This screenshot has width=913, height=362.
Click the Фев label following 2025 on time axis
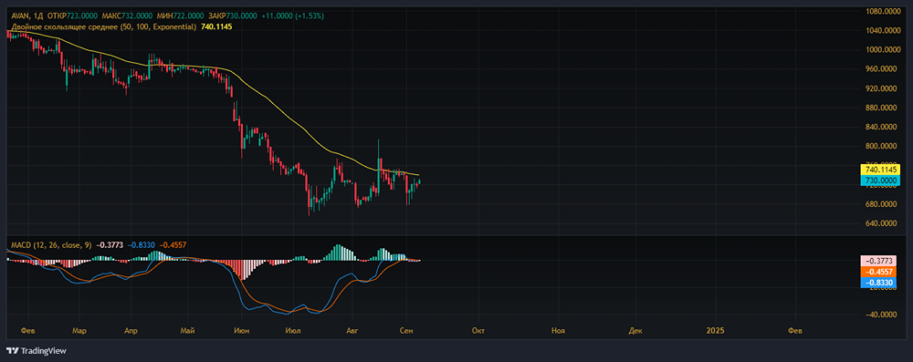pos(795,331)
